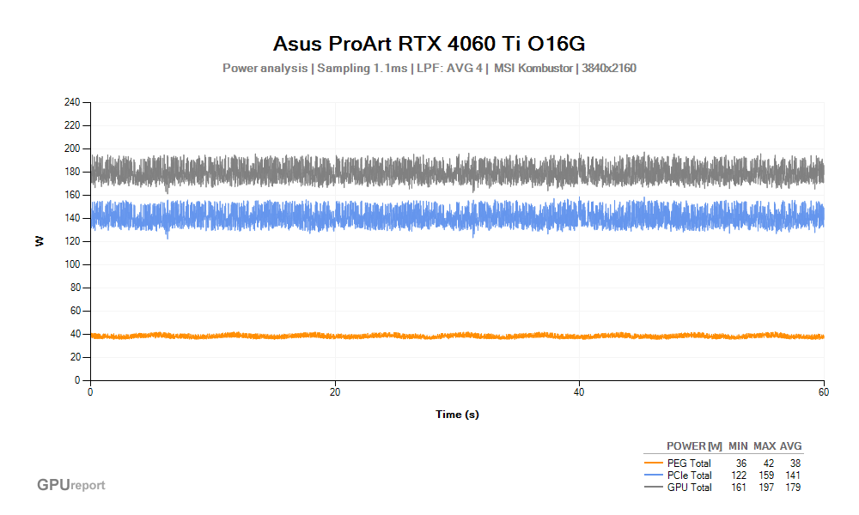Click the MIN column header
This screenshot has width=859, height=515.
point(738,446)
